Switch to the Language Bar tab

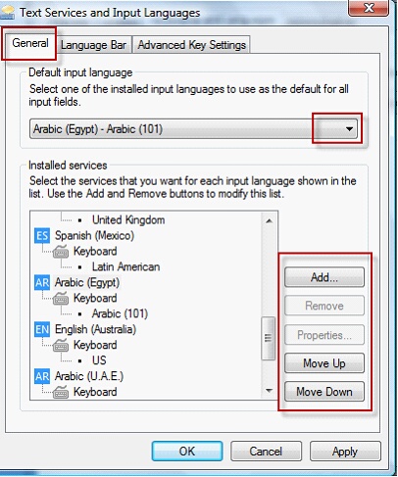click(93, 45)
